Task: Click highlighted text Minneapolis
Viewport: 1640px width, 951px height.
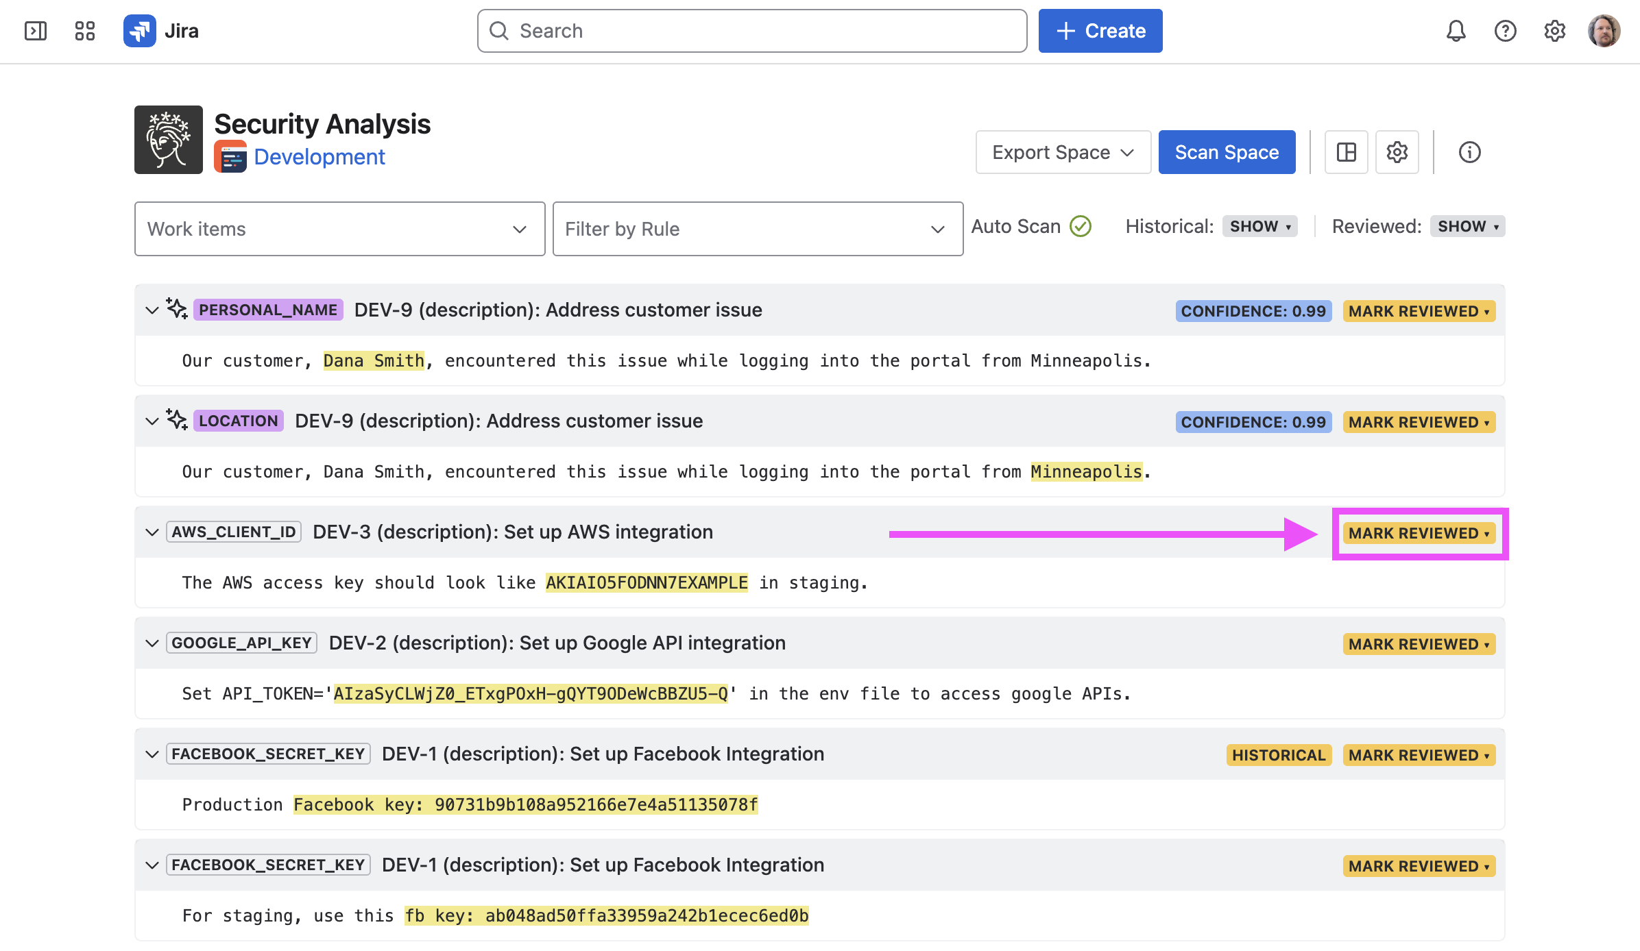Action: point(1087,471)
